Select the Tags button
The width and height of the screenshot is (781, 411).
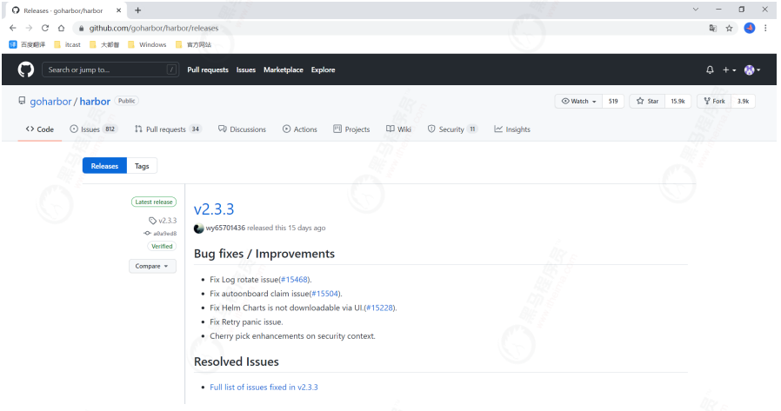tap(142, 166)
